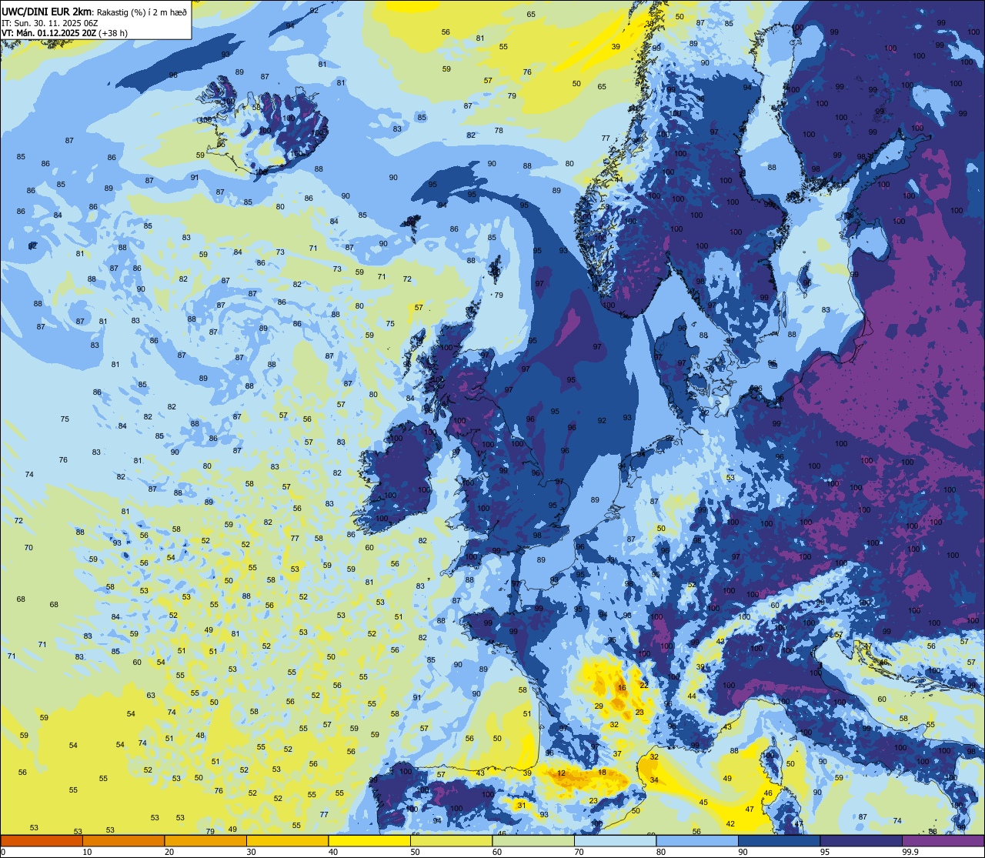Click the light orange 20–30 legend swatch
This screenshot has width=985, height=858.
click(x=205, y=840)
